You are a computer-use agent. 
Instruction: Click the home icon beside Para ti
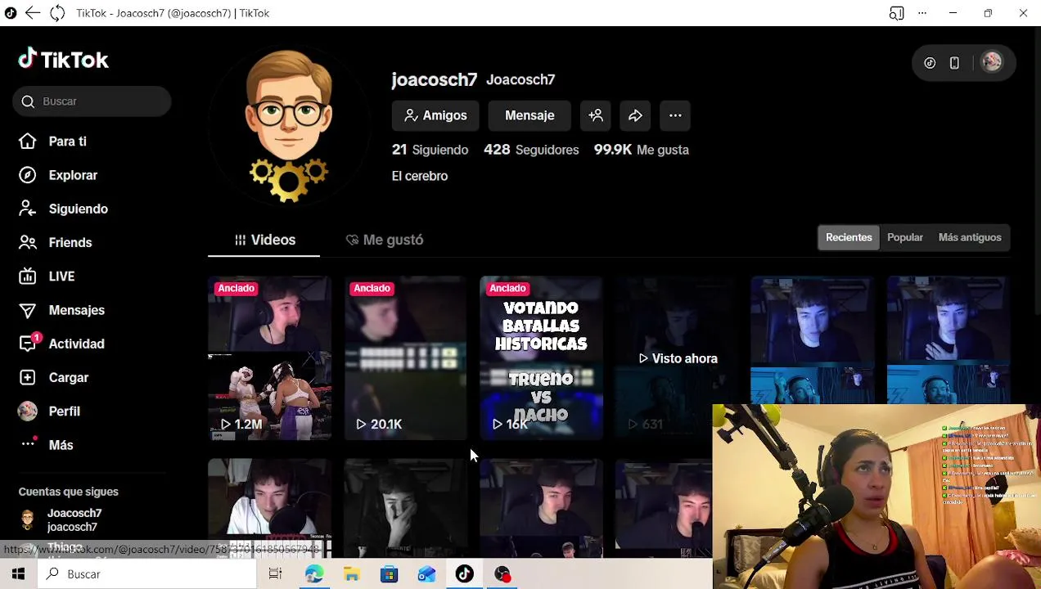(28, 141)
